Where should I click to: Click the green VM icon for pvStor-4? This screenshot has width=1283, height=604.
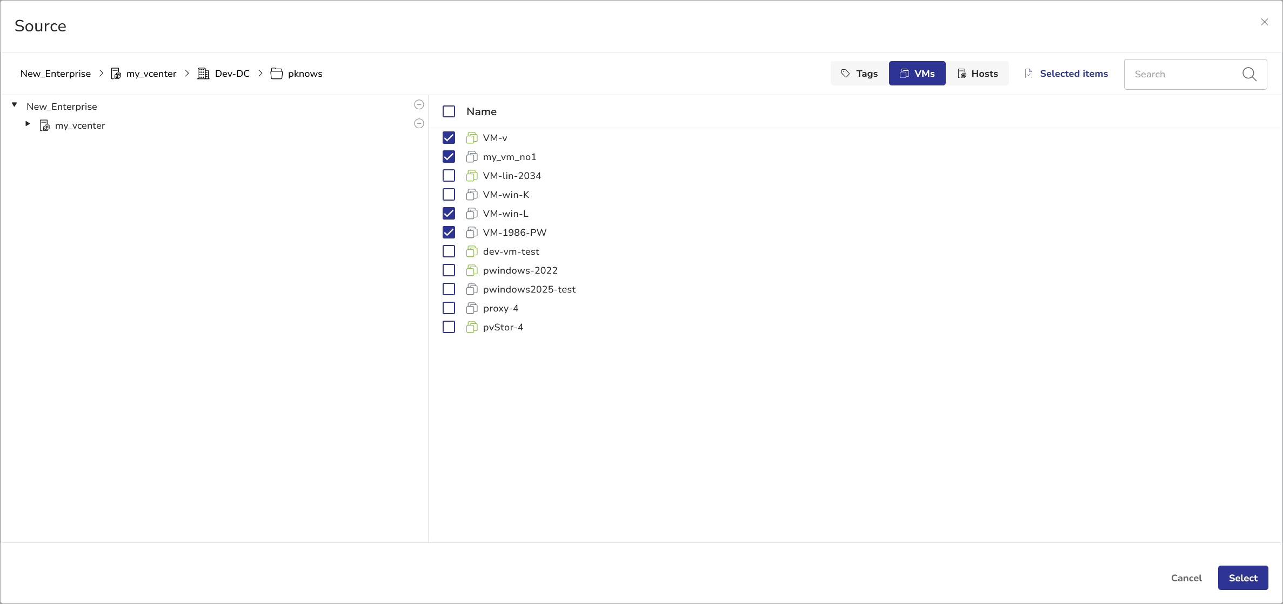tap(472, 327)
